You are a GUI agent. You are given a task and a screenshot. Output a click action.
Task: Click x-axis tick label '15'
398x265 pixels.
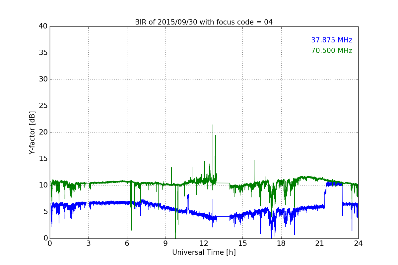coord(242,243)
